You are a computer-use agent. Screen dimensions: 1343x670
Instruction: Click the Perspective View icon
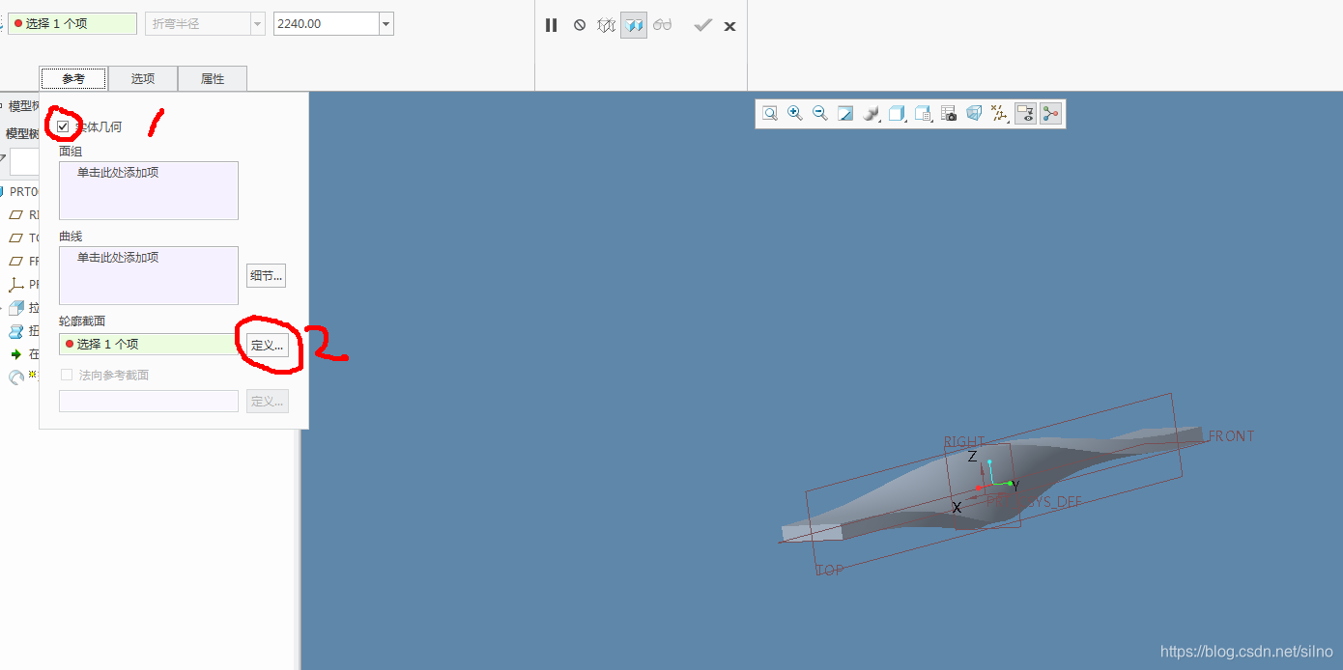[974, 114]
